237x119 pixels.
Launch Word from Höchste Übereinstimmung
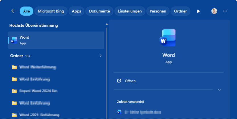point(56,40)
